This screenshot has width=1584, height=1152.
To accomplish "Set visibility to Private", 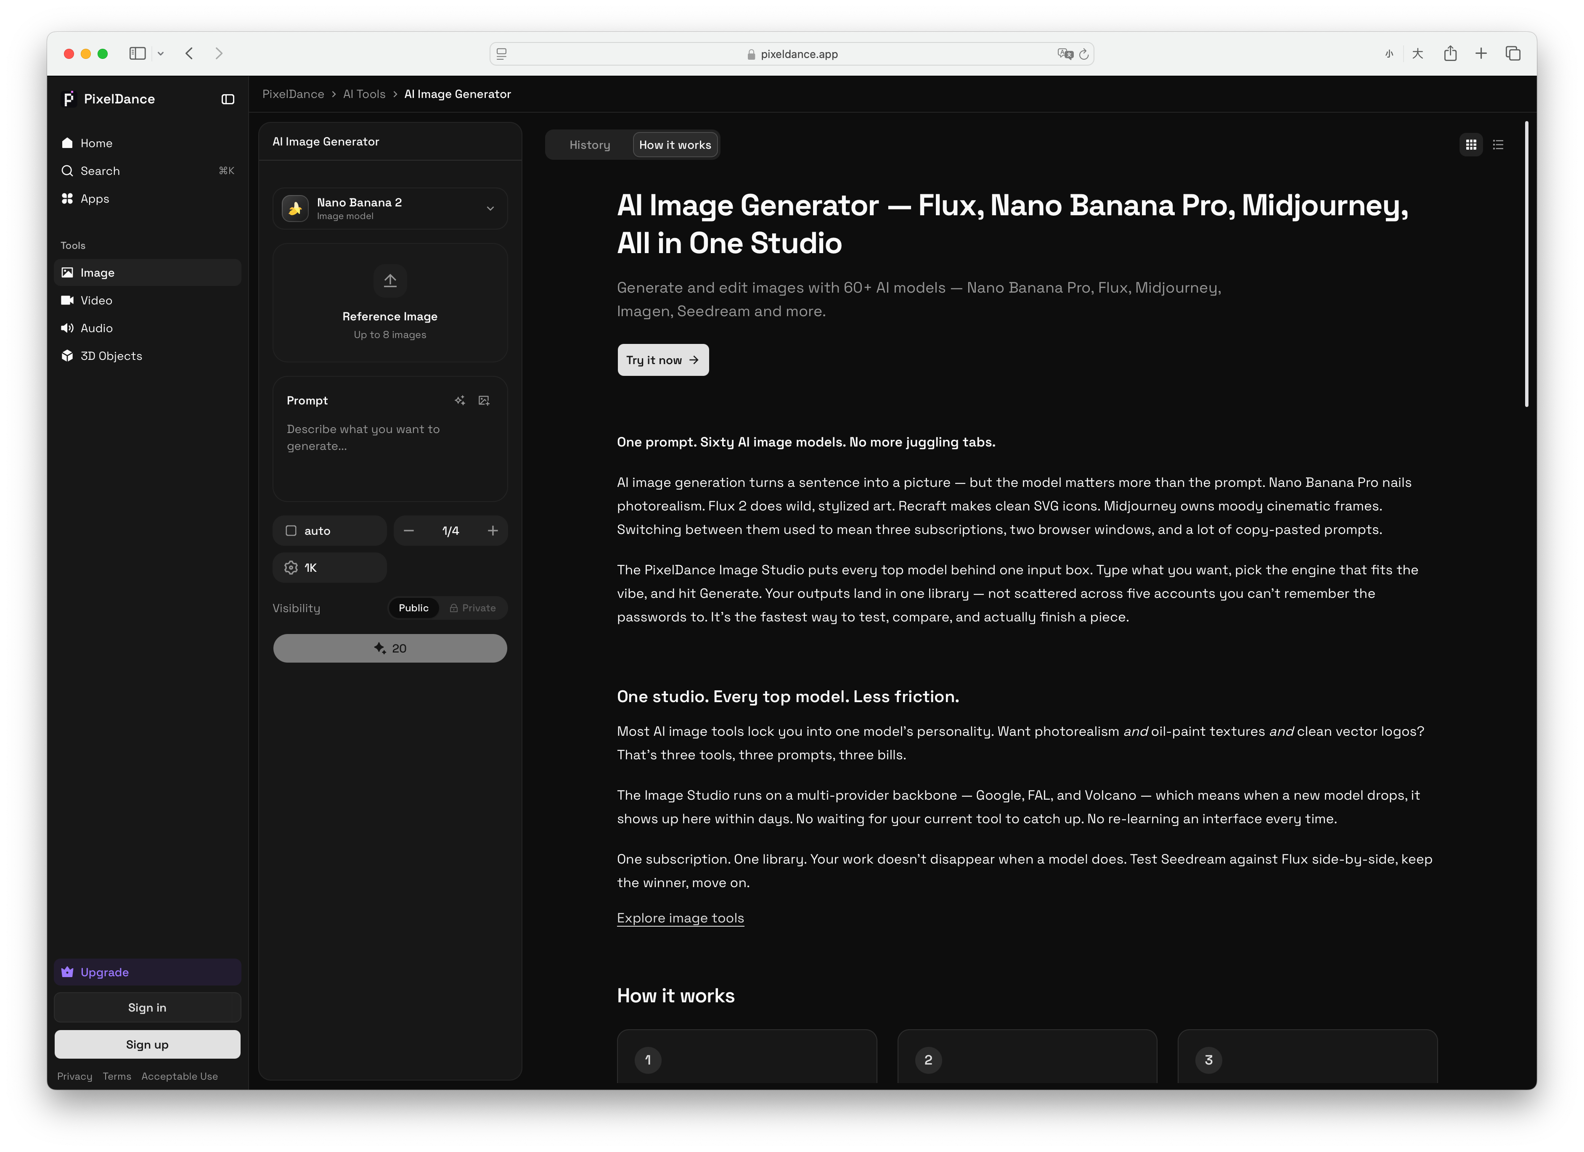I will 473,608.
